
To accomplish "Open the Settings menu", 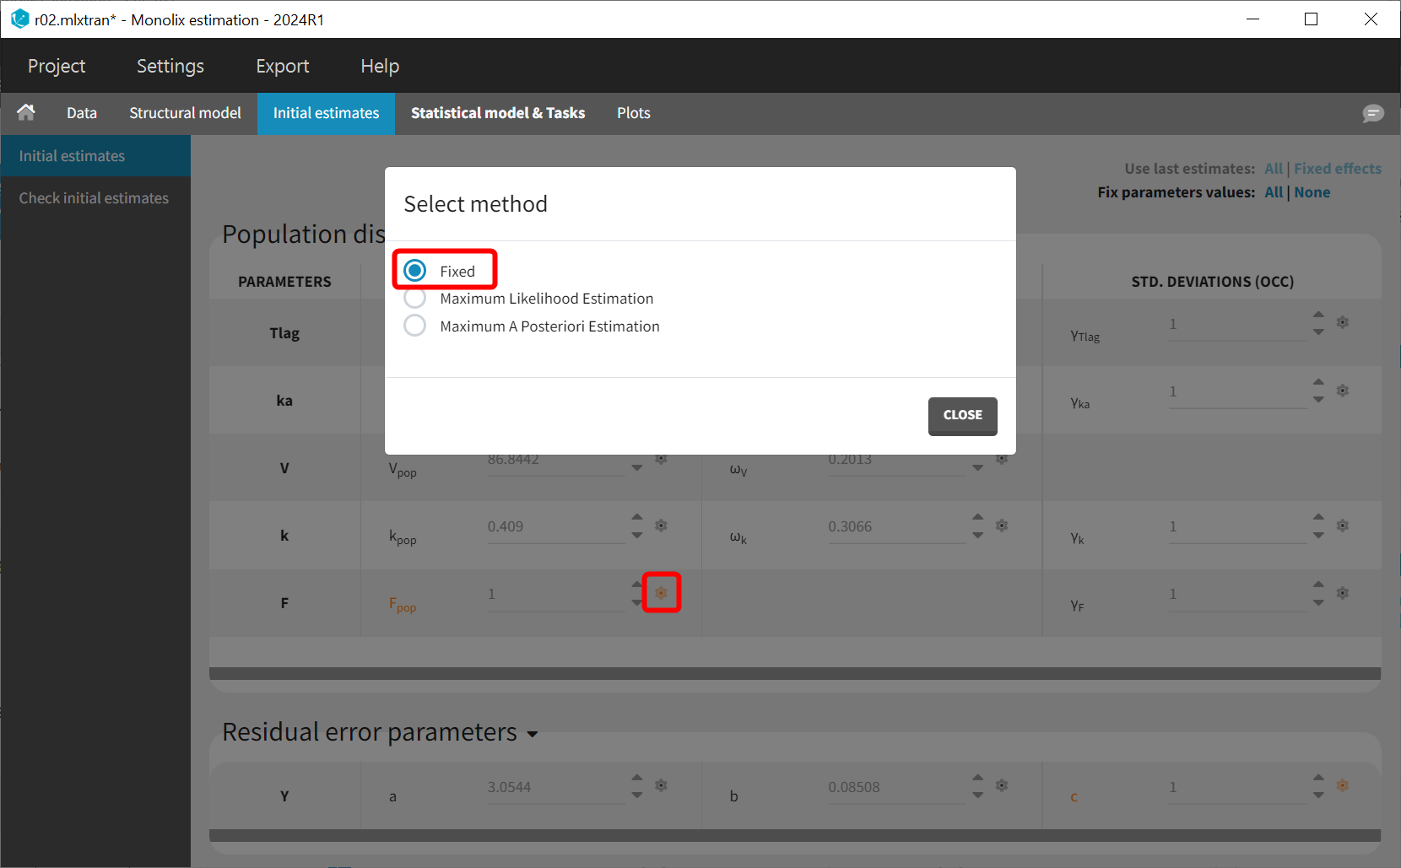I will (170, 66).
